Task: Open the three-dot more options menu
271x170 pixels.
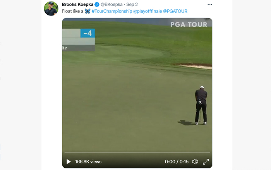Action: 210,5
